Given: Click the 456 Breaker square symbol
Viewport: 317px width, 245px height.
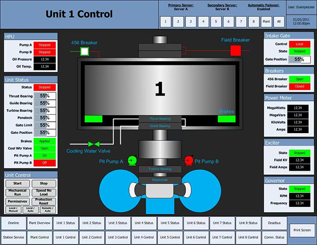Looking at the screenshot, I should coord(85,51).
